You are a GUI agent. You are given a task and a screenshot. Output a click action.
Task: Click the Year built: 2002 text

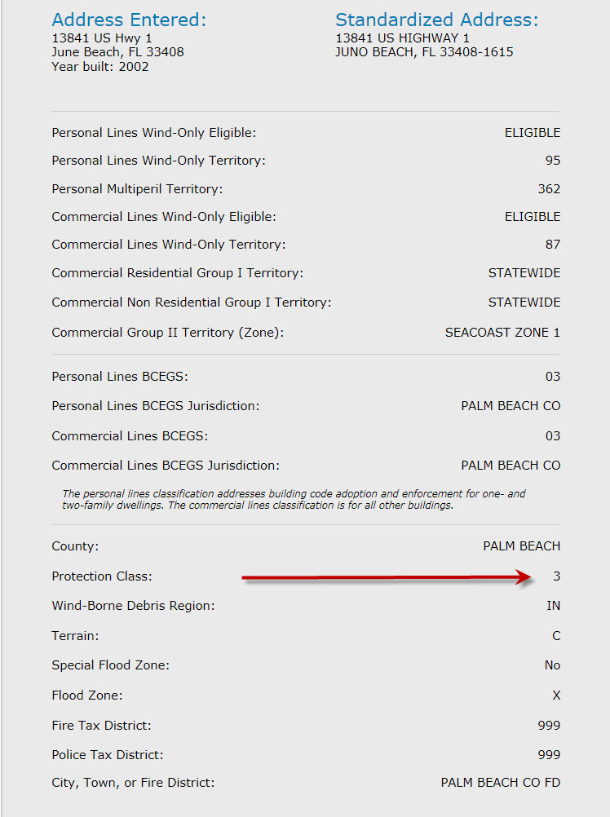(100, 67)
